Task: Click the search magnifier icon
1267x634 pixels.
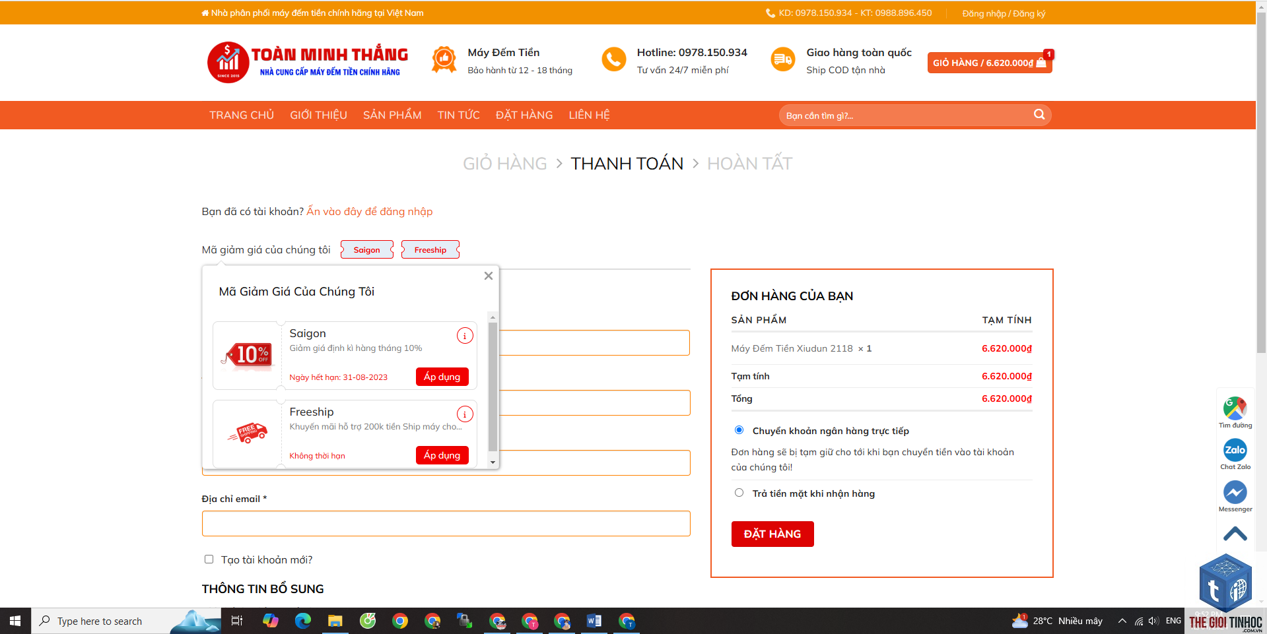Action: click(x=1039, y=115)
